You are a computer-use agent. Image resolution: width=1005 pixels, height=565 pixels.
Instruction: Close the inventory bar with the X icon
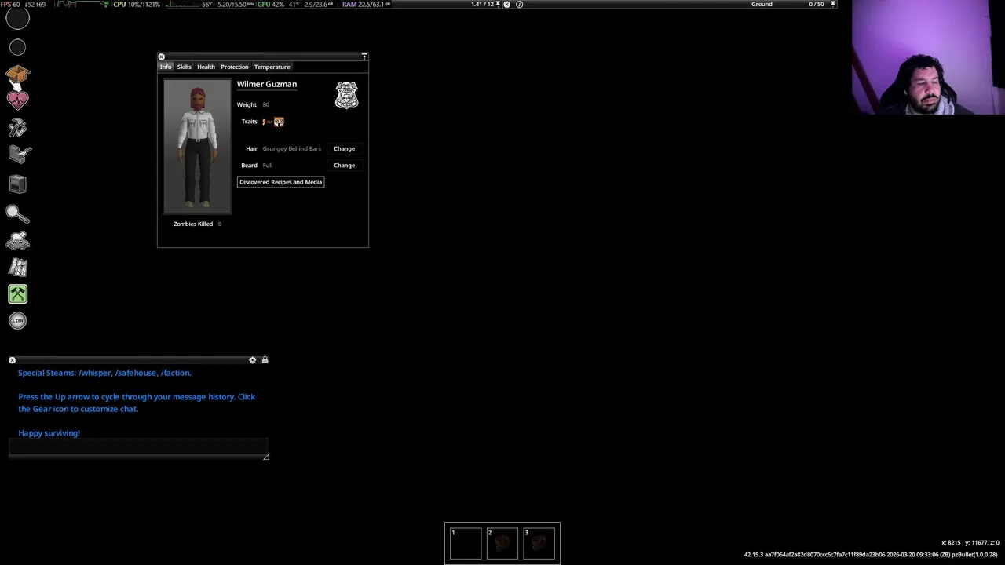506,4
